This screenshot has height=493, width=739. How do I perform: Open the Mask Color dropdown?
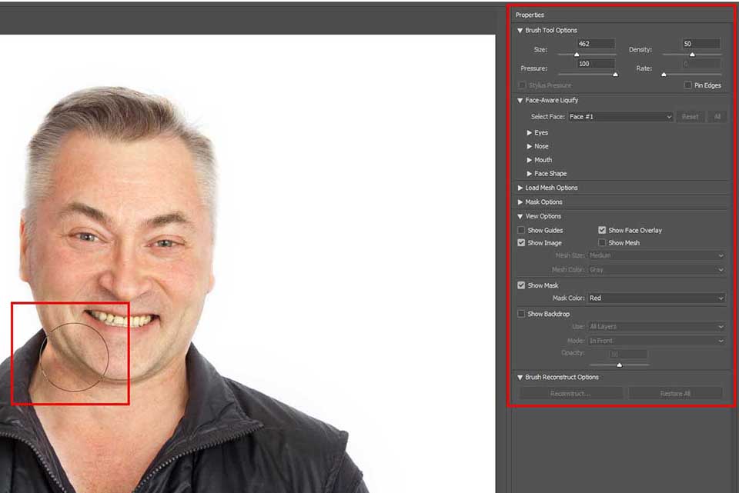click(657, 298)
